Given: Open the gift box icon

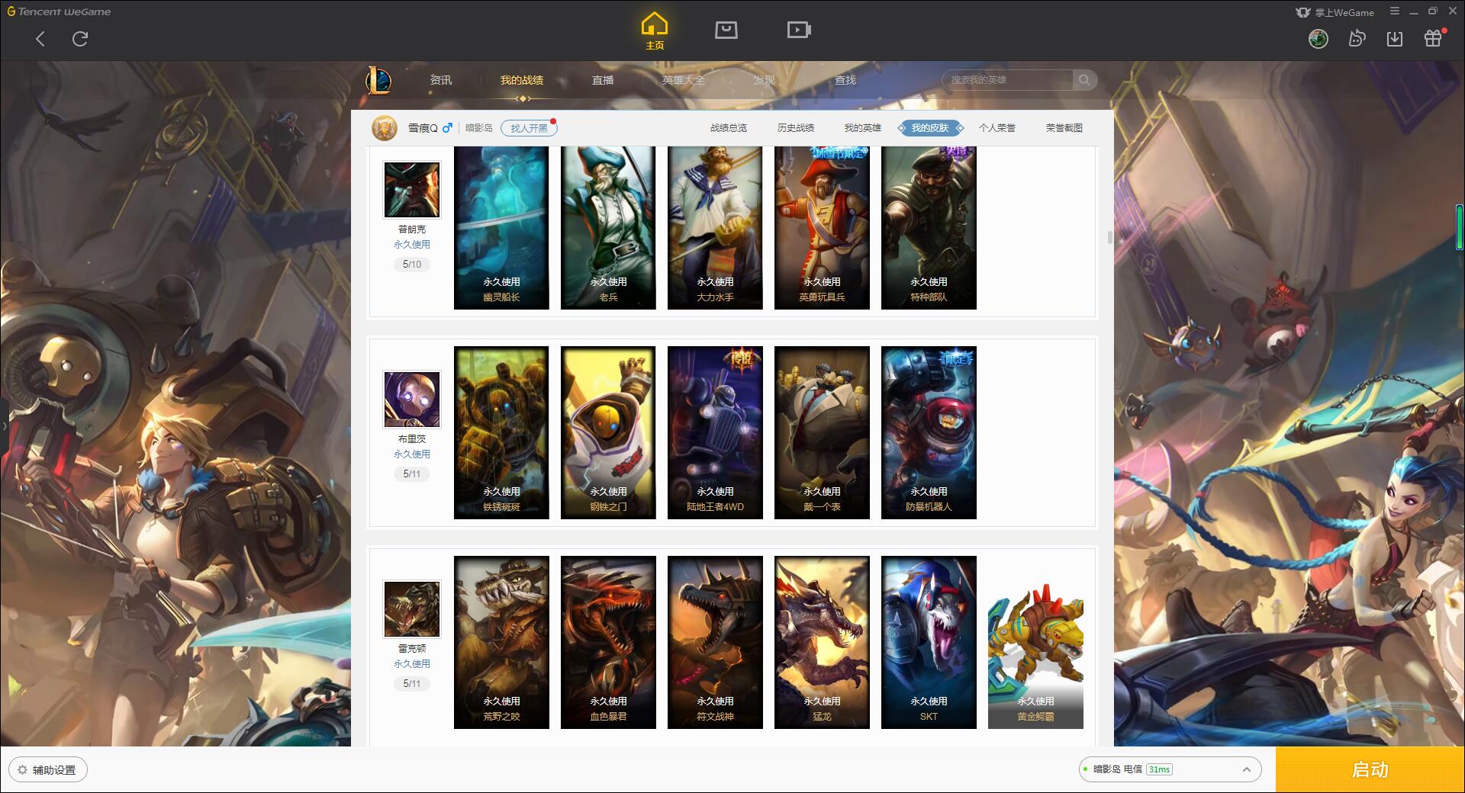Looking at the screenshot, I should click(x=1433, y=38).
